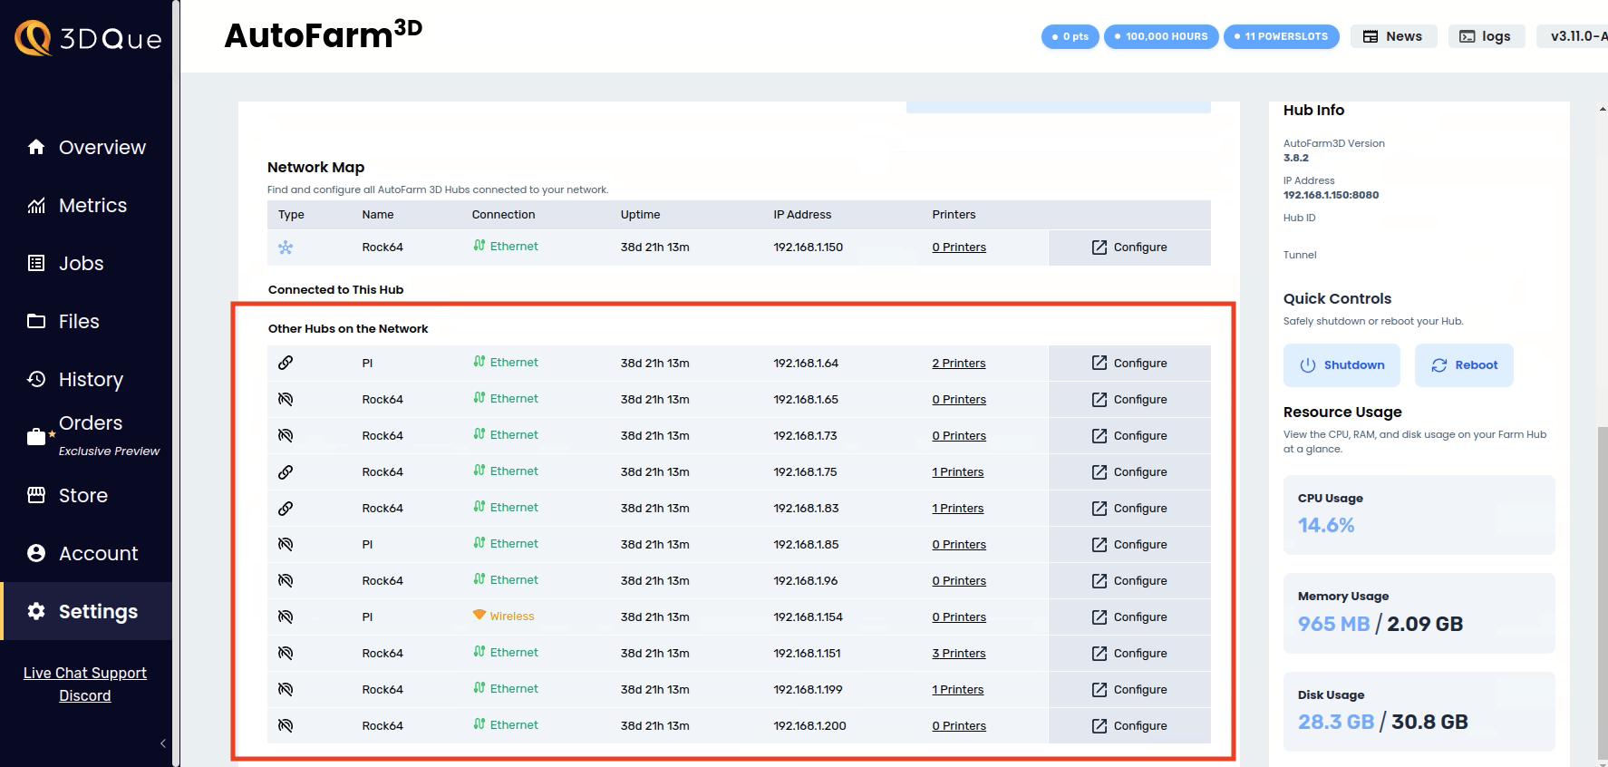Click the linked chain icon for 192.168.1.64
The width and height of the screenshot is (1608, 767).
pos(286,363)
